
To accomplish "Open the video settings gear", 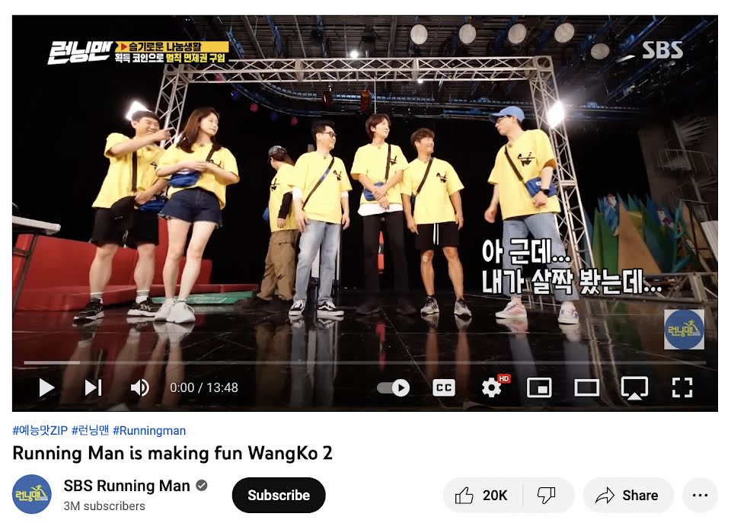I will click(x=493, y=387).
